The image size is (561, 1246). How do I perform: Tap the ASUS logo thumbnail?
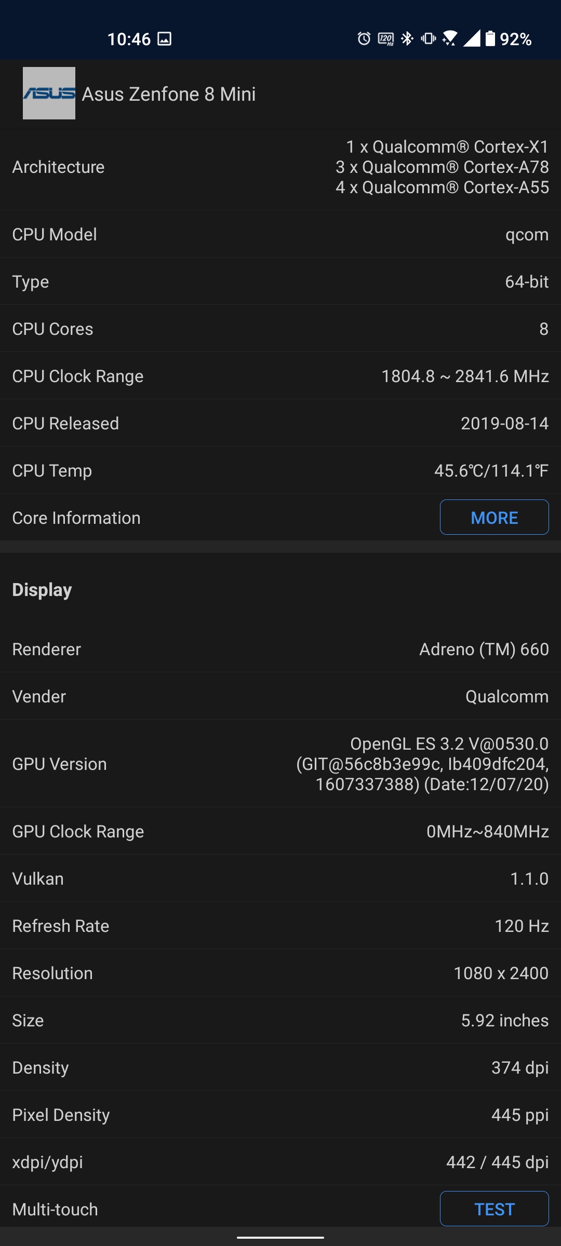click(x=49, y=93)
